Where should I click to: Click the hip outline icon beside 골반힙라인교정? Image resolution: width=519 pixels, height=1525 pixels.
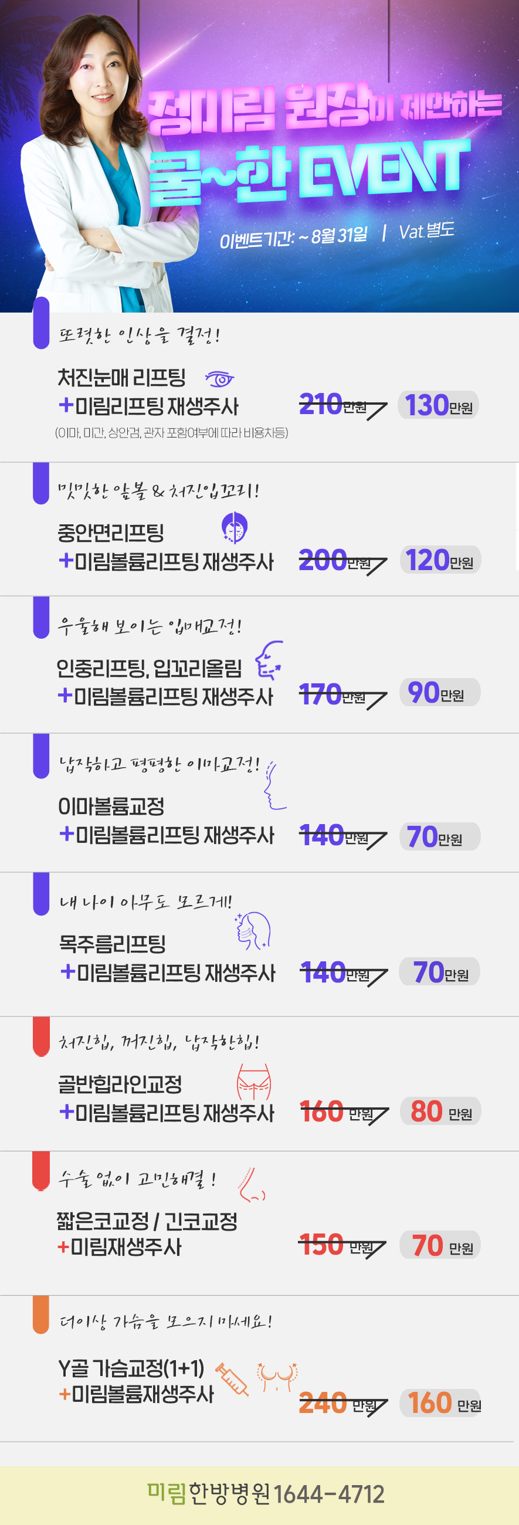[254, 1082]
